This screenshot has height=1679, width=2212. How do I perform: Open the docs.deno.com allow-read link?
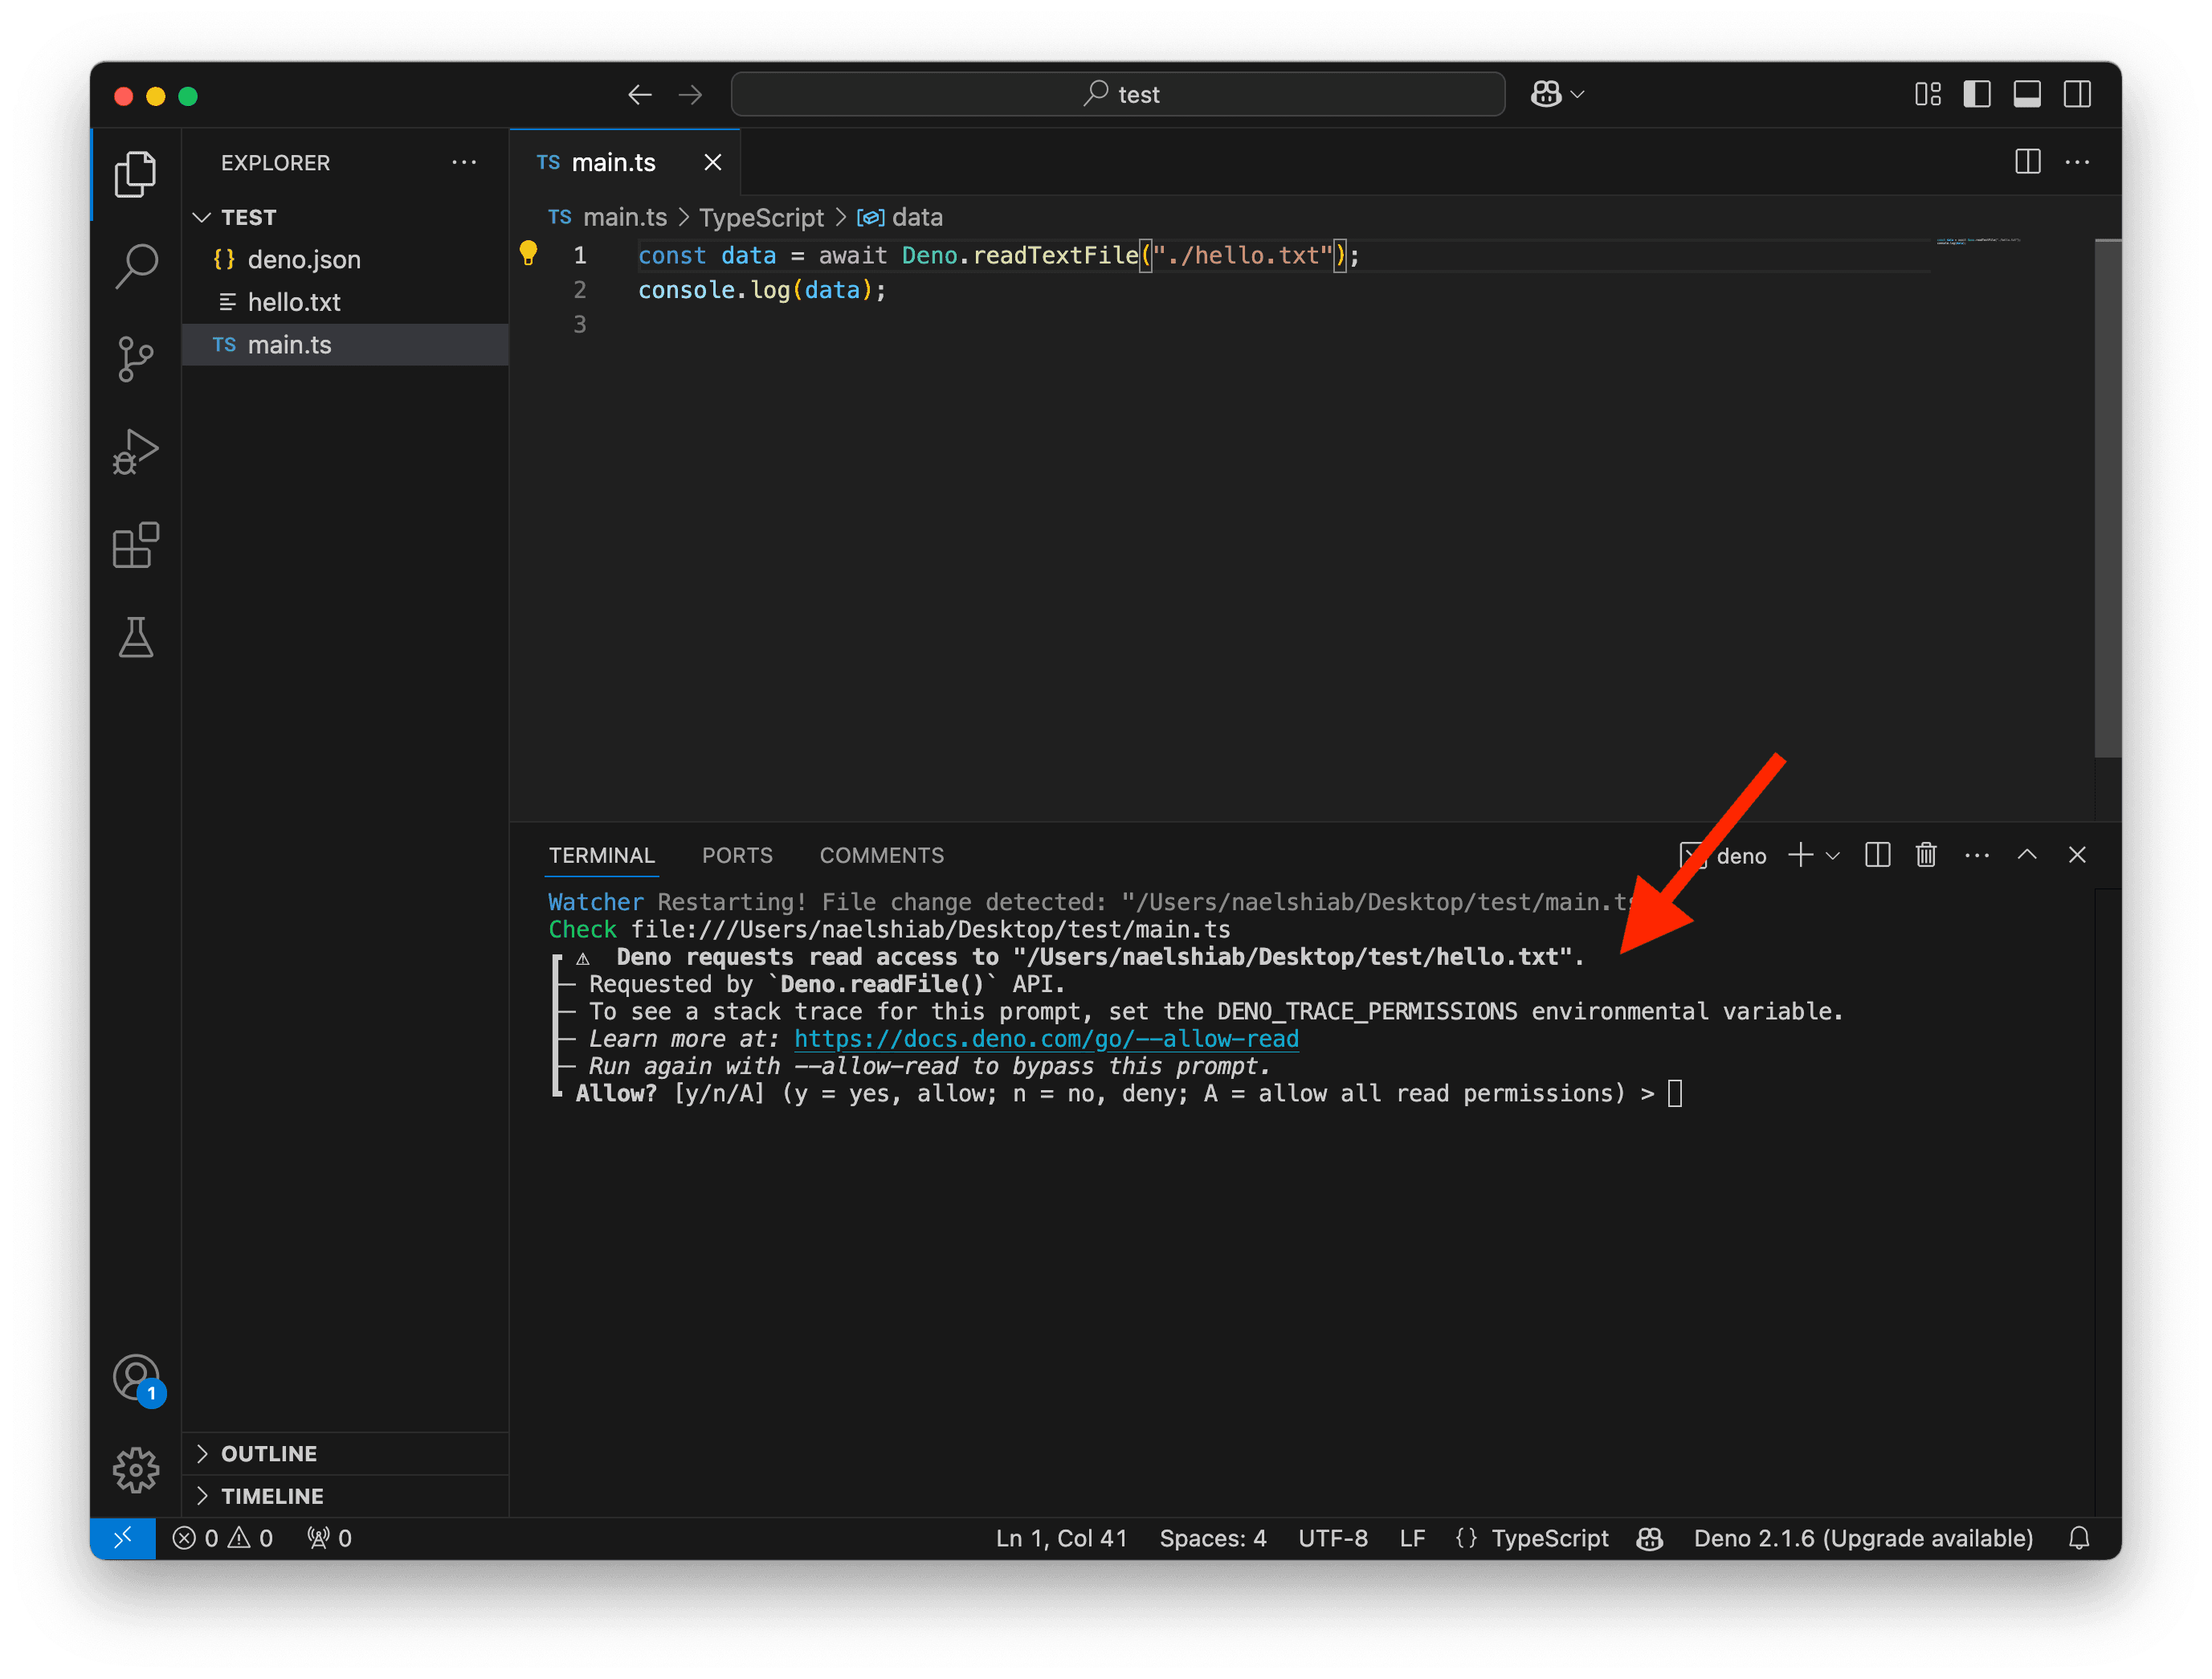1046,1039
